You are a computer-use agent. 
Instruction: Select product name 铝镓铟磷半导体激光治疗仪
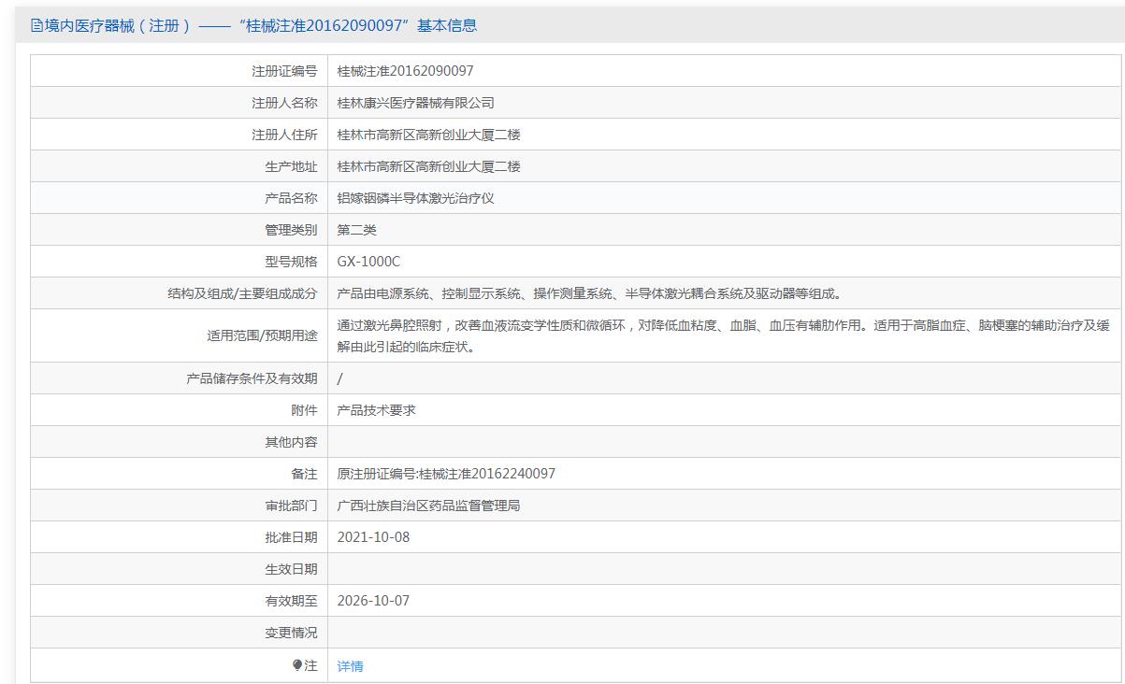pos(416,198)
